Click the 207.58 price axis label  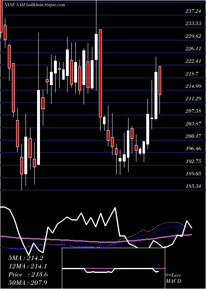click(194, 111)
